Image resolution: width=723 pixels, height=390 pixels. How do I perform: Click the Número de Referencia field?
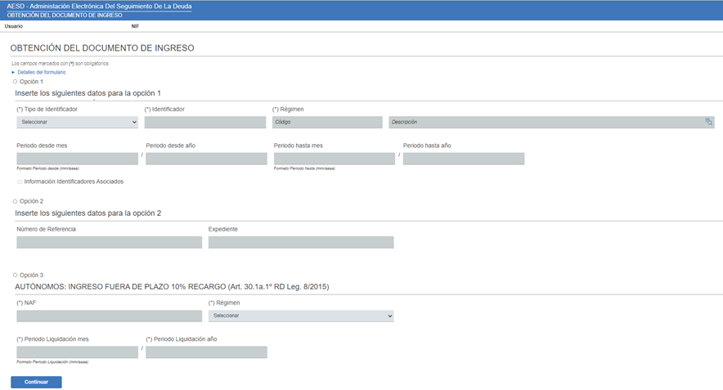click(109, 242)
